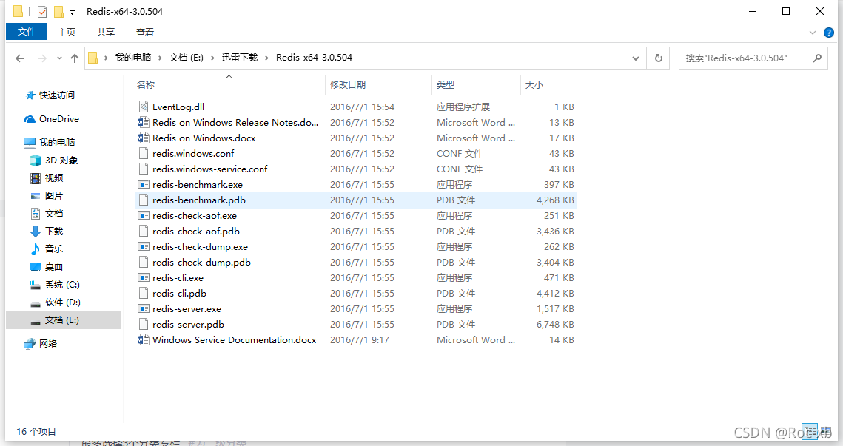Select the redis-check-aof.exe application icon
The image size is (843, 446).
[144, 215]
